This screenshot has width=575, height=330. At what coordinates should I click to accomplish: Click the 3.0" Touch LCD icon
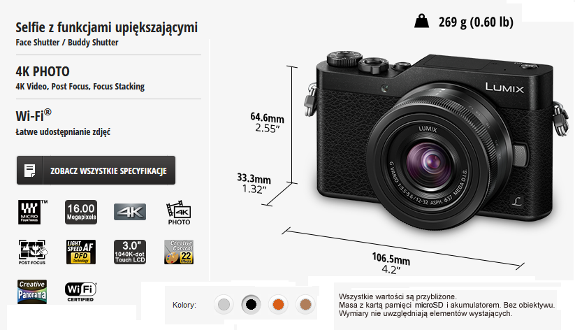click(x=130, y=252)
